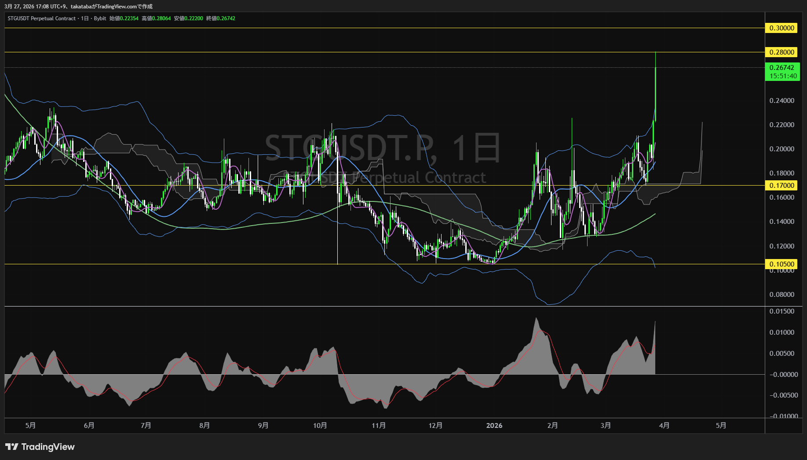Click the 0.30000 yellow price label
Image resolution: width=807 pixels, height=460 pixels.
point(781,28)
